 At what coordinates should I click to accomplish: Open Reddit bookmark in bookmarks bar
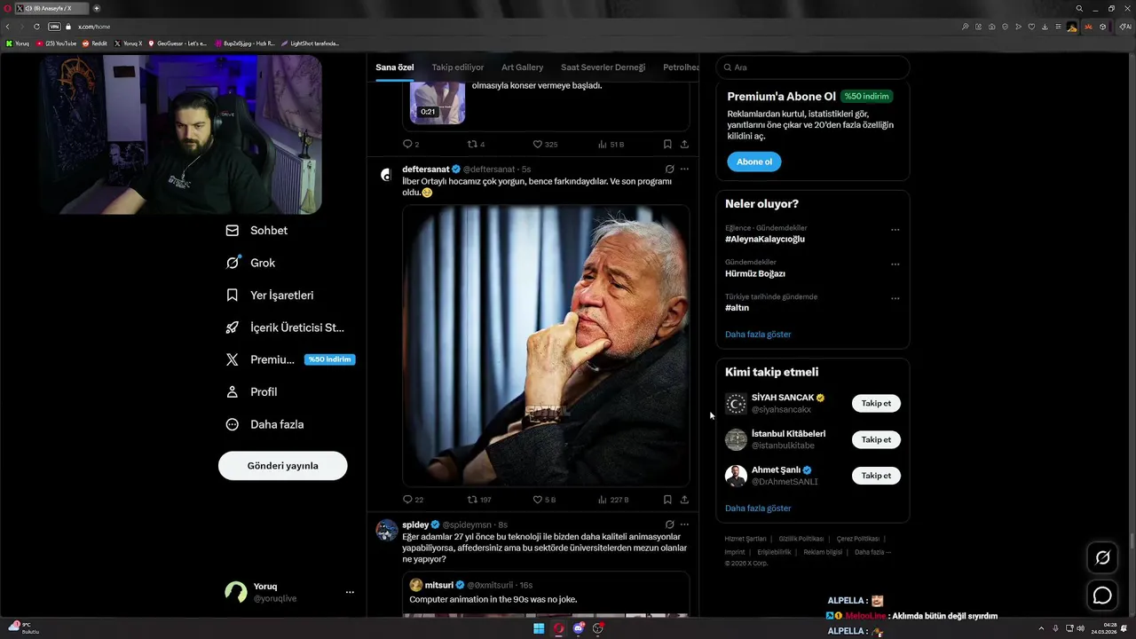click(95, 43)
